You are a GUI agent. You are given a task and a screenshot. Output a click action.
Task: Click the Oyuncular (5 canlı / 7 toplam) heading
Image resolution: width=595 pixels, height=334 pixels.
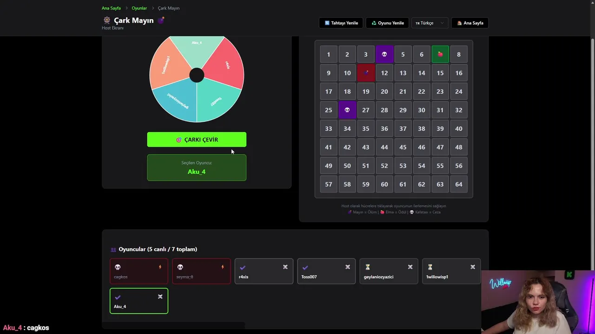click(158, 249)
